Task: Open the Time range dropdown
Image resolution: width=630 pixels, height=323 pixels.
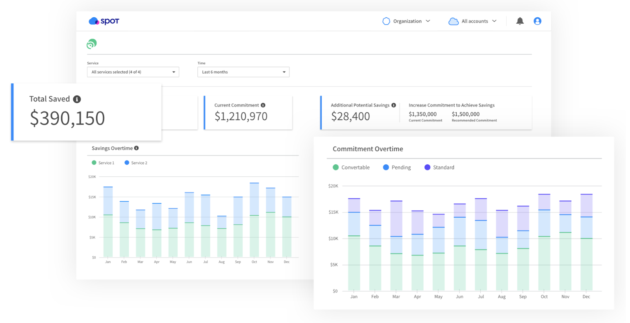Action: (243, 72)
